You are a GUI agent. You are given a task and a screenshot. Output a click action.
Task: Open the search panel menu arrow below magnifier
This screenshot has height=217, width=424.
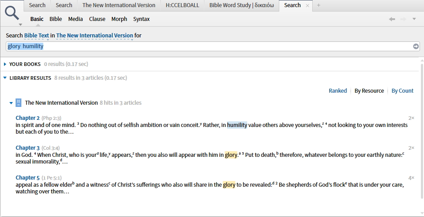[20, 25]
